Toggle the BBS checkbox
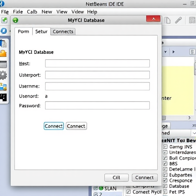Viewport: 196px width, 196px height. 165,163
